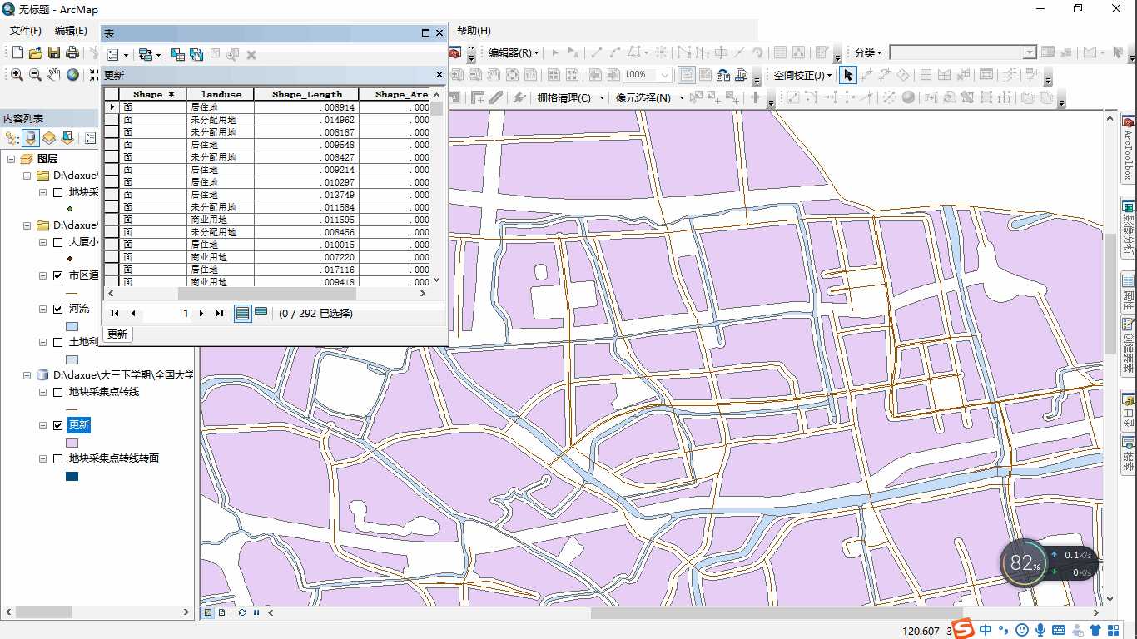This screenshot has width=1137, height=639.
Task: Click the Shape * column header
Action: coord(153,95)
